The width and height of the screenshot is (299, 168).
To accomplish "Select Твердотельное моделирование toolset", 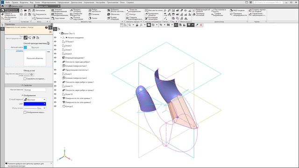I will [x=10, y=10].
